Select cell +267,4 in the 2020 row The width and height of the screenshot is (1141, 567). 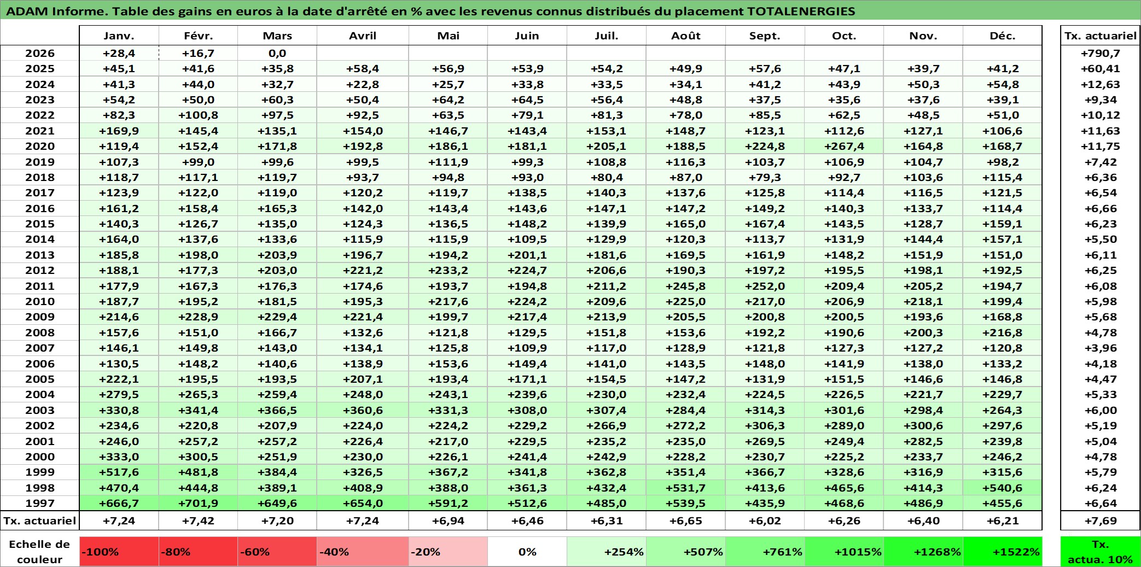844,146
